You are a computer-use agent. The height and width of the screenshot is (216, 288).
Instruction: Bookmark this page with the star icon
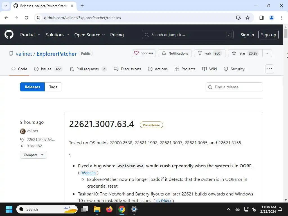(x=247, y=18)
